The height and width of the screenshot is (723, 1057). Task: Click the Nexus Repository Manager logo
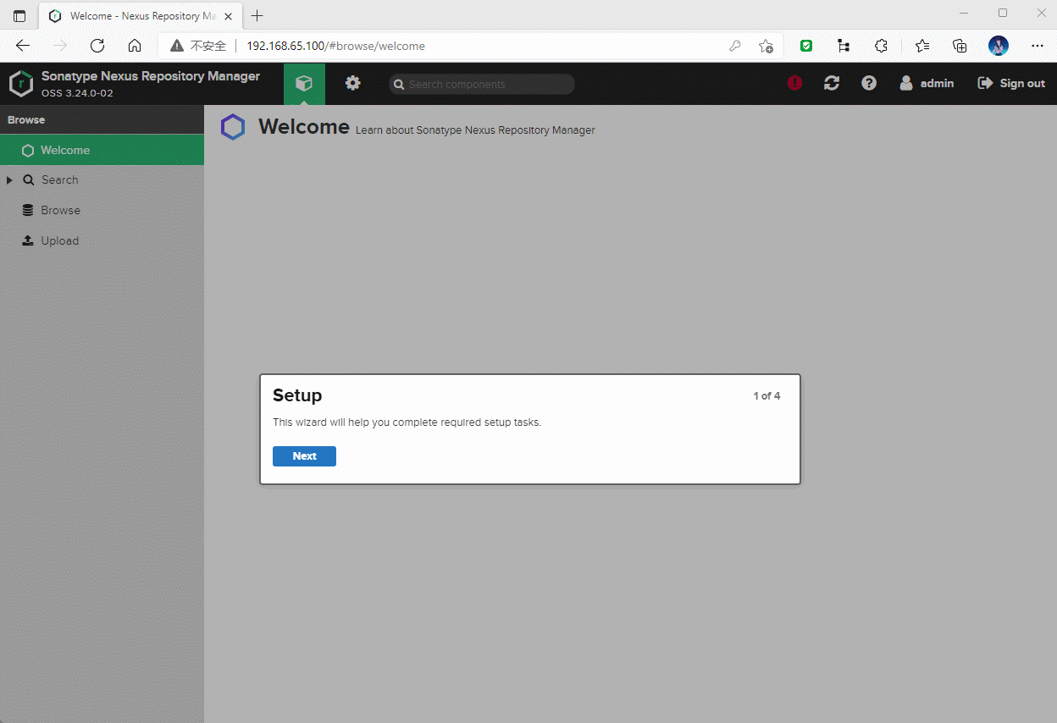tap(21, 83)
